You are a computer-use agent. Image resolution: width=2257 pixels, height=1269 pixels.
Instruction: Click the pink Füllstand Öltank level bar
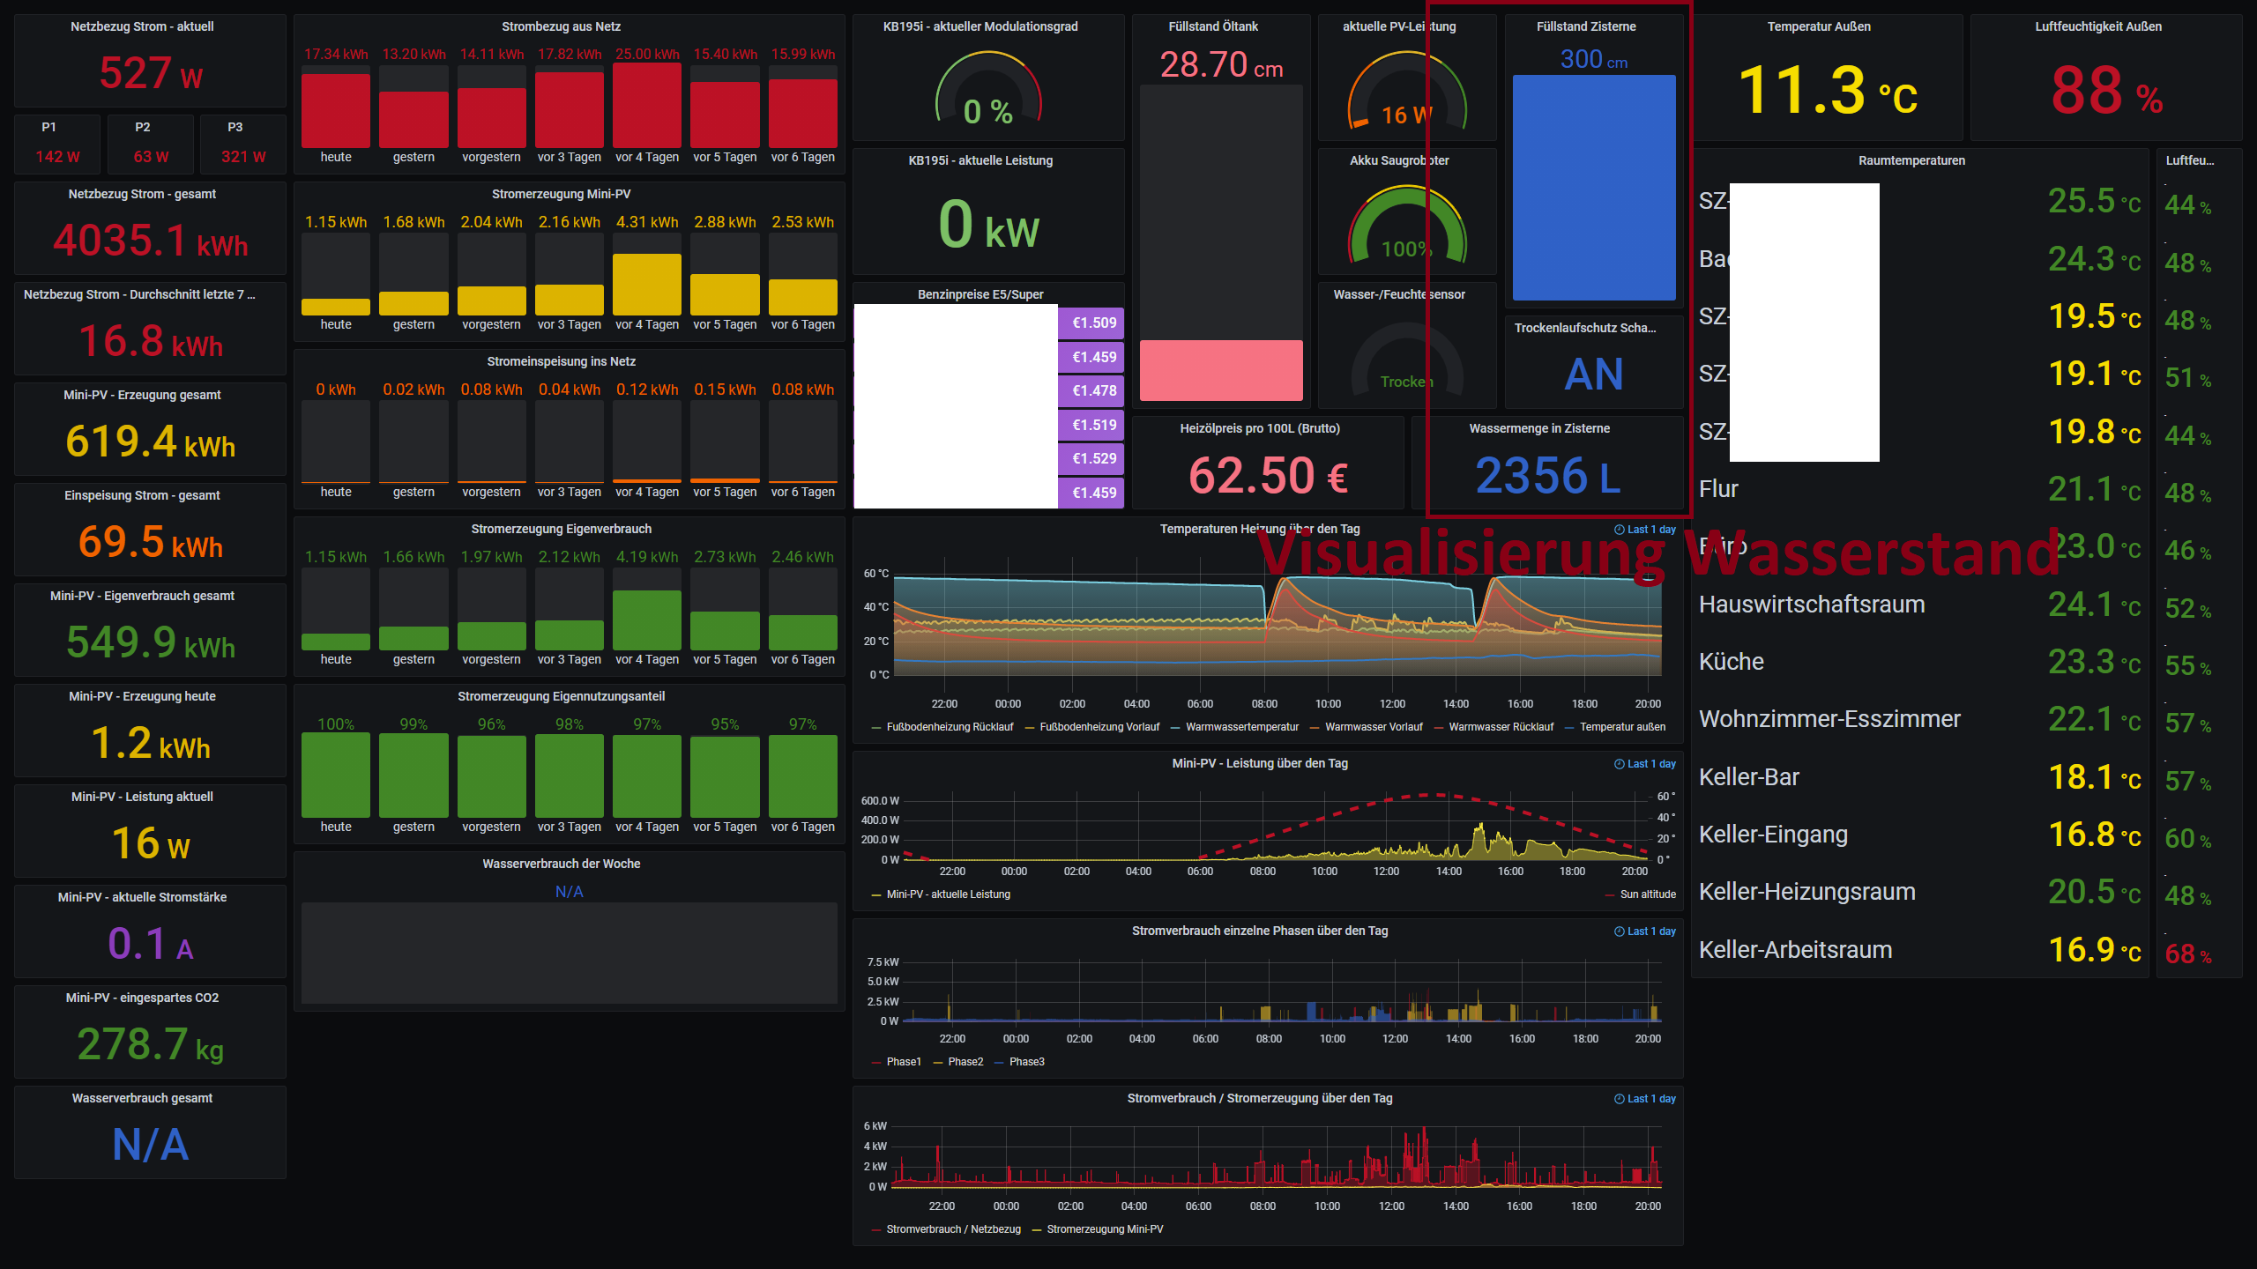(x=1221, y=371)
